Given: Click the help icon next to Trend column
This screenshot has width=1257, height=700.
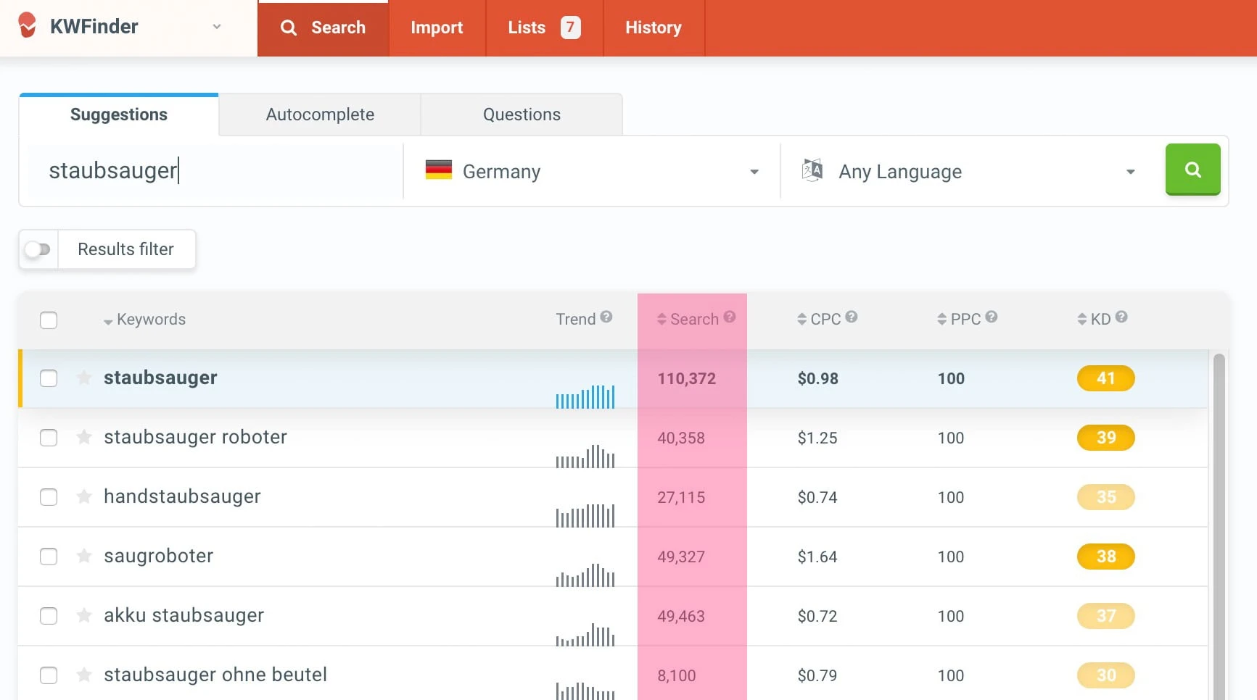Looking at the screenshot, I should (x=606, y=317).
